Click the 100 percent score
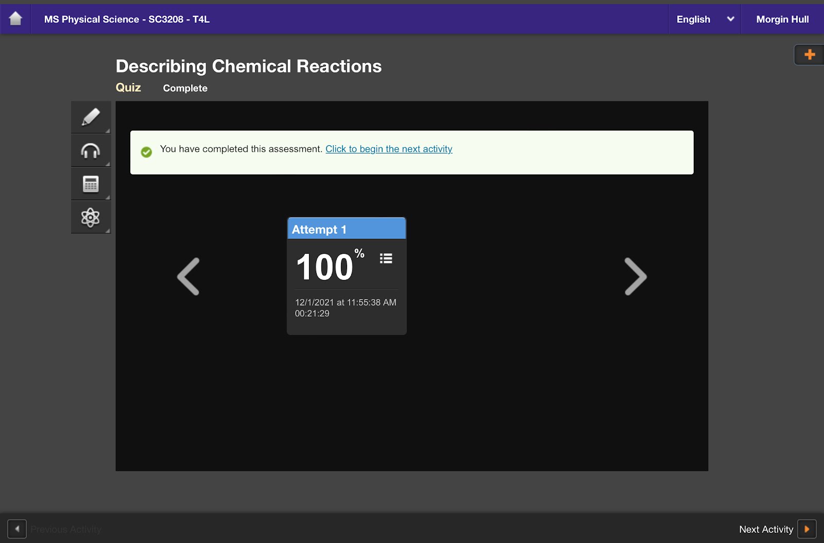824x543 pixels. (x=330, y=266)
